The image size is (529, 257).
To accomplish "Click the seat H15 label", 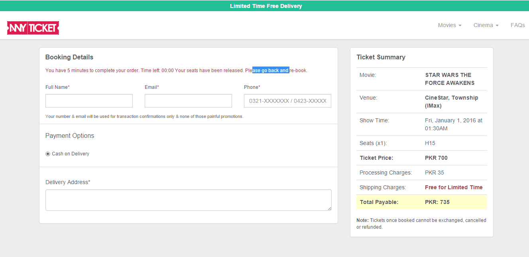I will 430,143.
